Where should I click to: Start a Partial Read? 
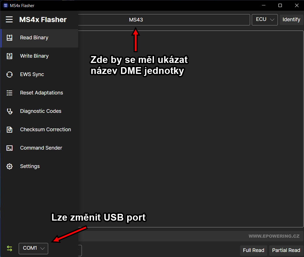point(286,250)
